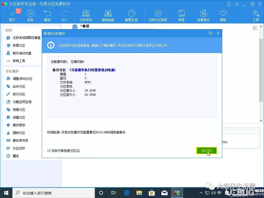Click the 提交 (commit) toolbar icon
This screenshot has height=198, width=264.
point(12,15)
